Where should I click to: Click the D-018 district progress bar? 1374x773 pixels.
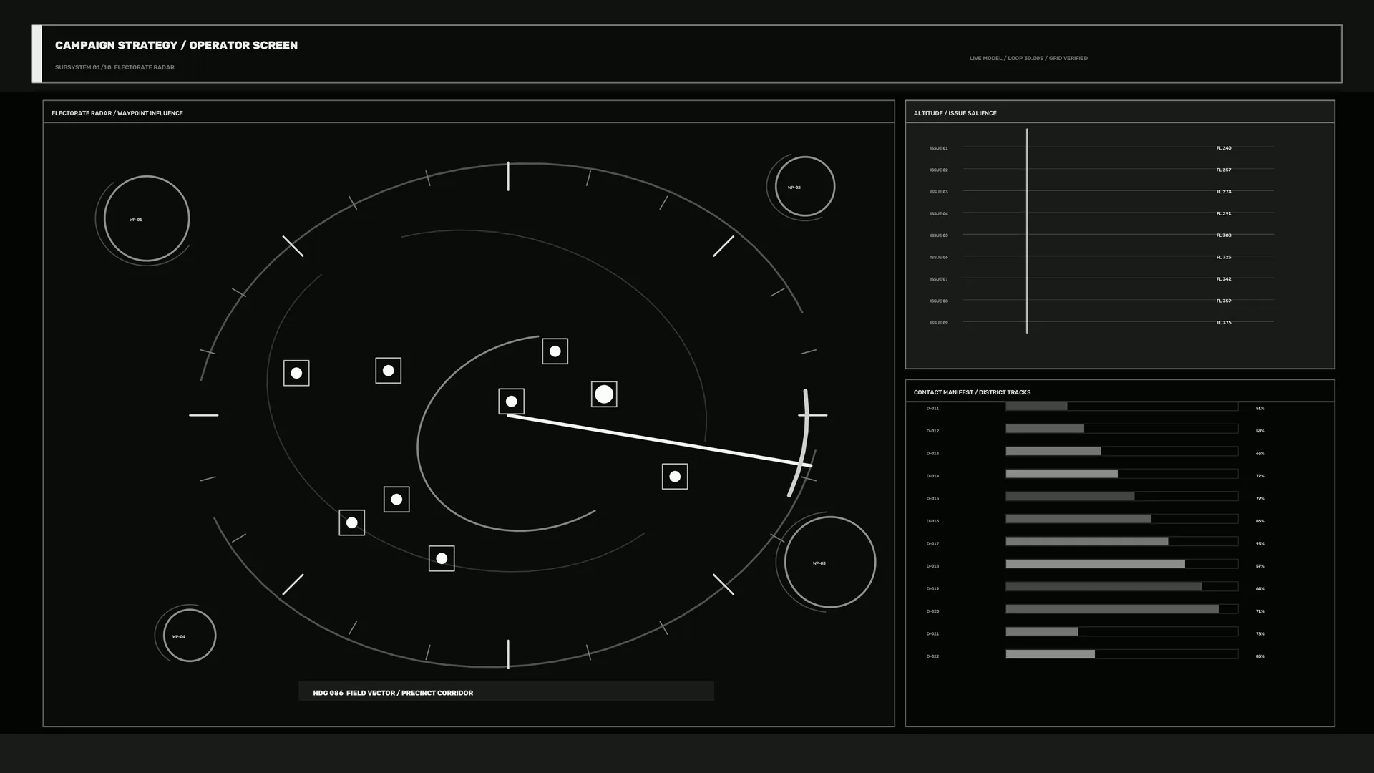(x=1121, y=564)
